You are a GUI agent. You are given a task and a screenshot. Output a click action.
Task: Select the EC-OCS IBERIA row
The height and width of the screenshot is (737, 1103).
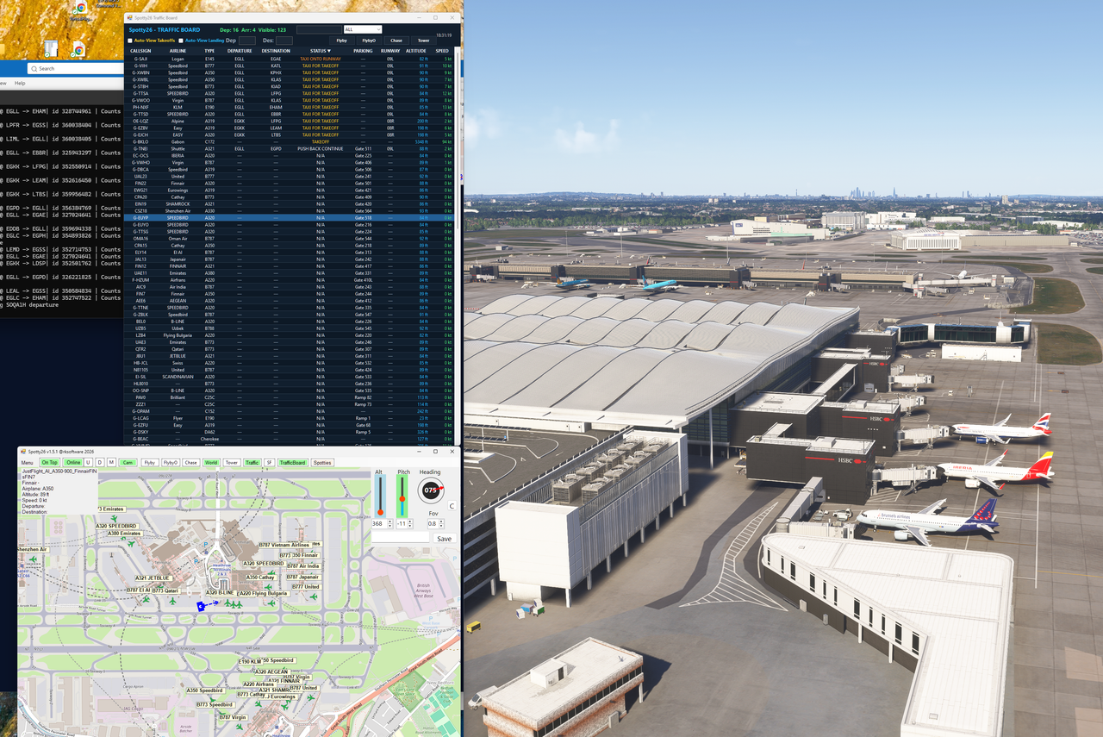click(x=290, y=155)
